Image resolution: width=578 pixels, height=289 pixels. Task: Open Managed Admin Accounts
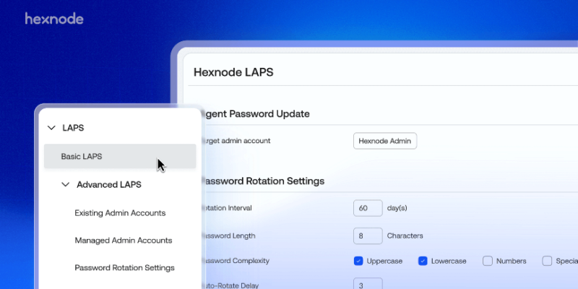123,241
